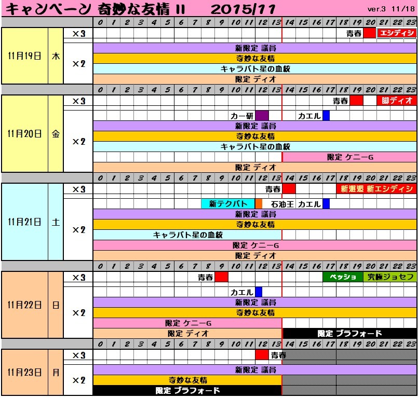Click the 究極ジョセフ light green block
Viewport: 418px width, 398px height.
click(390, 277)
